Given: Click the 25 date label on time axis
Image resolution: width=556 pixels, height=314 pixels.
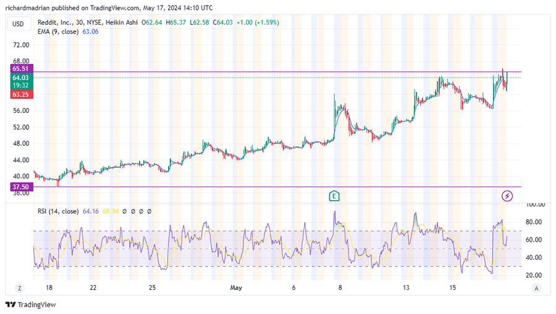Looking at the screenshot, I should (152, 288).
